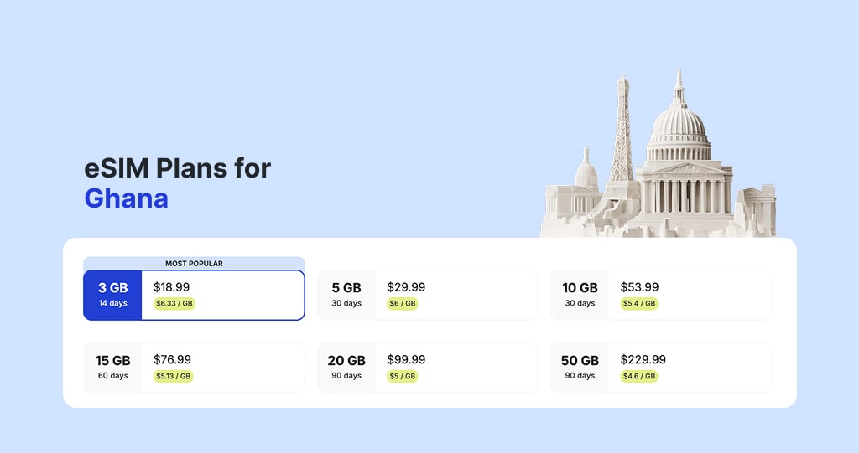Click the Ghana heading text
The image size is (859, 453).
click(126, 198)
